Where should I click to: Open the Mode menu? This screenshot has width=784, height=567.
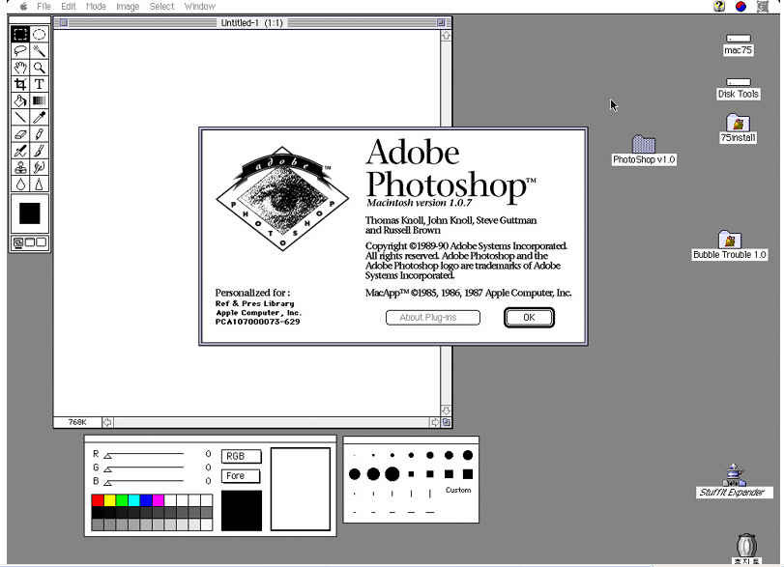point(96,7)
